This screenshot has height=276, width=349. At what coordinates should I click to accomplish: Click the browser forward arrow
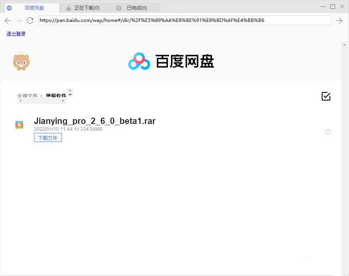click(18, 21)
